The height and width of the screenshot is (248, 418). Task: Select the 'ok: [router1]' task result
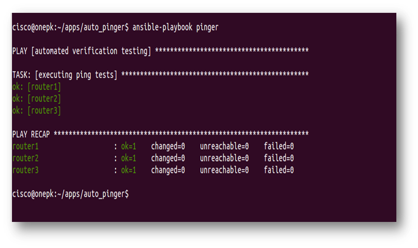37,87
